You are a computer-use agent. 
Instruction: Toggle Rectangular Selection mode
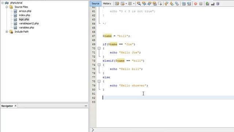(x=160, y=4)
